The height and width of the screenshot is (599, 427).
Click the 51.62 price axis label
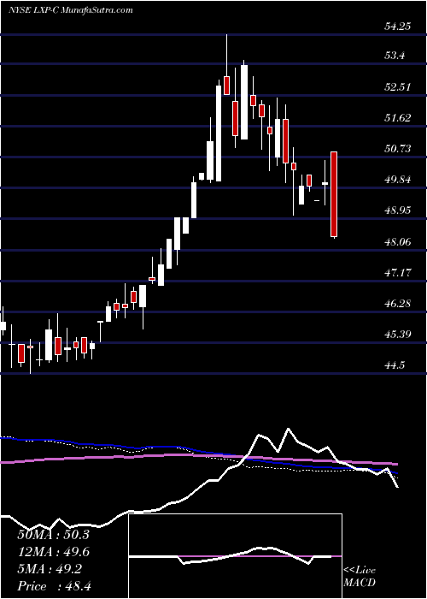[400, 118]
